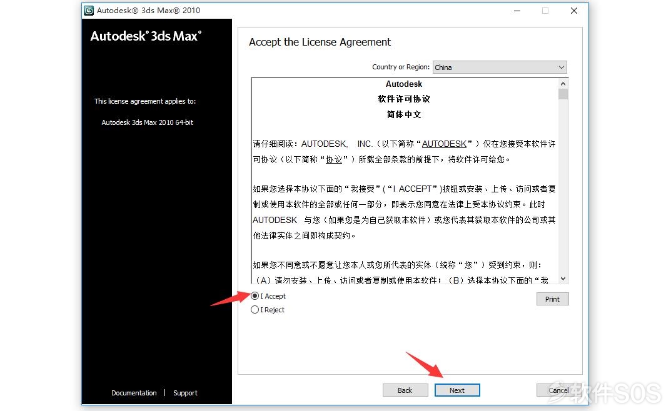Close the installer window
671x411 pixels.
pyautogui.click(x=574, y=11)
